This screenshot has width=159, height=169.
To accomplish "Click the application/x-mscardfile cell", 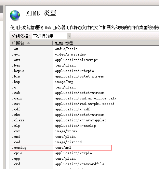I will point(80,164).
